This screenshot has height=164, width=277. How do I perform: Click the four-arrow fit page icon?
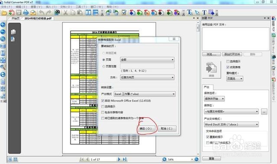[3, 60]
